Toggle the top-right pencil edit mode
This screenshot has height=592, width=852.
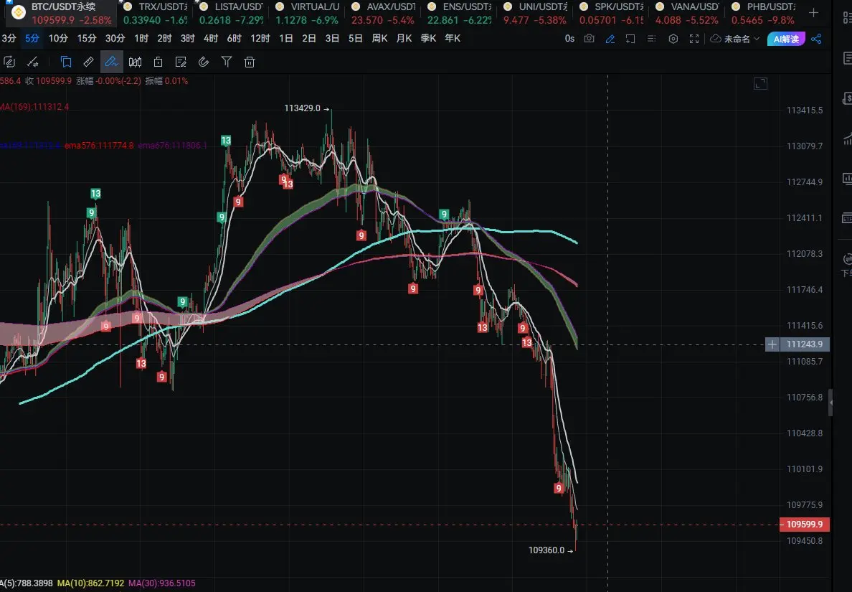tap(610, 39)
